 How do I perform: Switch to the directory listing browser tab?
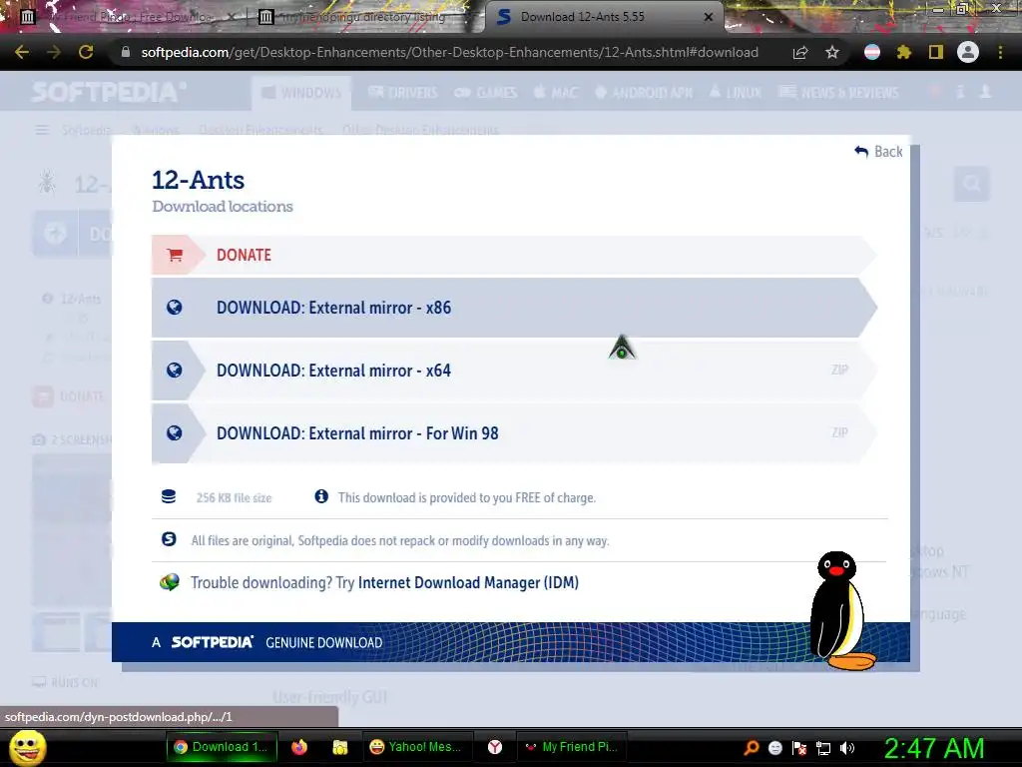pos(363,17)
